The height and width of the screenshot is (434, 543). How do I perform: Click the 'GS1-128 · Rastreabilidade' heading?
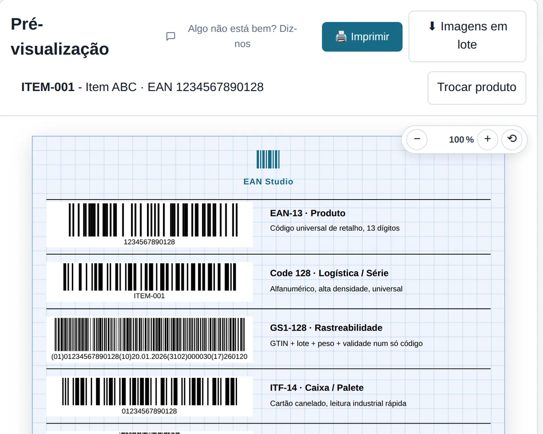(326, 328)
